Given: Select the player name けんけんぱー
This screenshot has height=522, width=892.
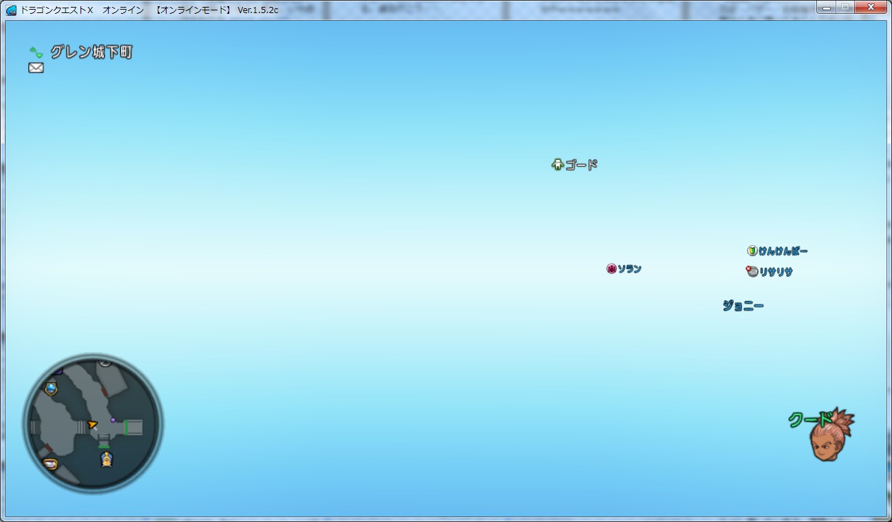Looking at the screenshot, I should point(783,251).
